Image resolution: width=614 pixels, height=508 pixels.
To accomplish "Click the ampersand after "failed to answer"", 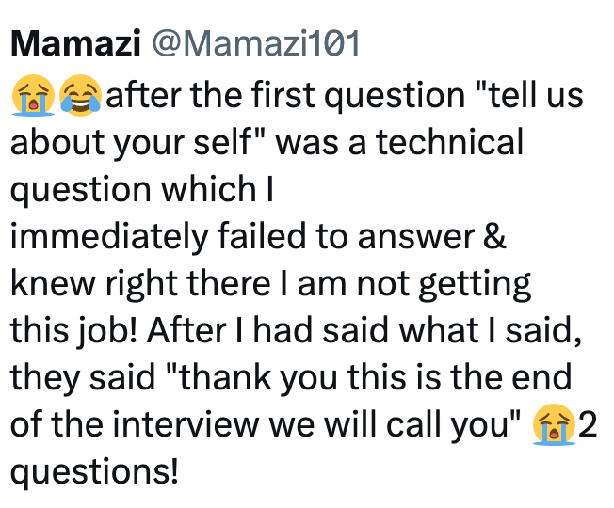I will click(x=495, y=236).
